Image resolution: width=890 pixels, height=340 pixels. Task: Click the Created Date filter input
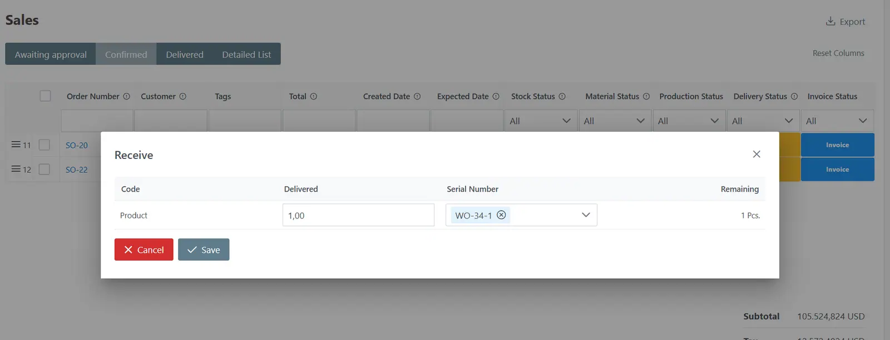(x=393, y=121)
